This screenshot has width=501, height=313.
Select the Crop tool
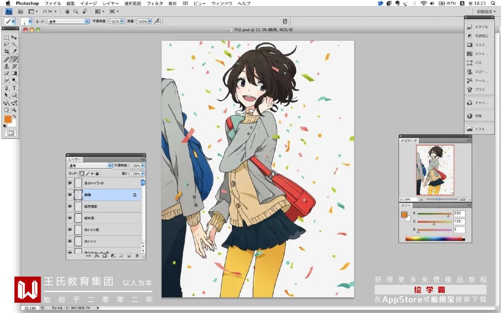6,51
